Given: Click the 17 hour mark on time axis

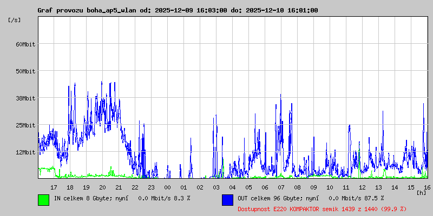Looking at the screenshot, I should [x=54, y=187].
